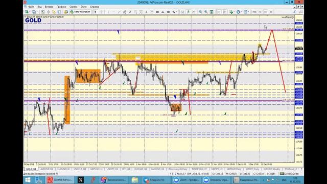This screenshot has width=327, height=184.
Task: Switch to the GOLD,H4 chart tab
Action: pos(31,169)
